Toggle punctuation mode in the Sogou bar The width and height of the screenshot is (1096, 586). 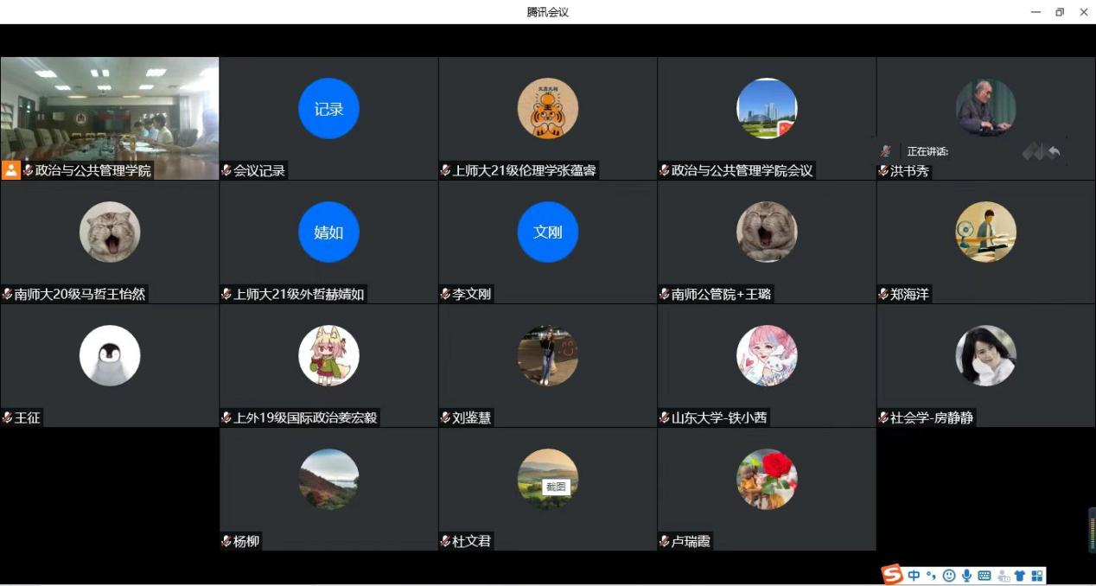[x=931, y=576]
